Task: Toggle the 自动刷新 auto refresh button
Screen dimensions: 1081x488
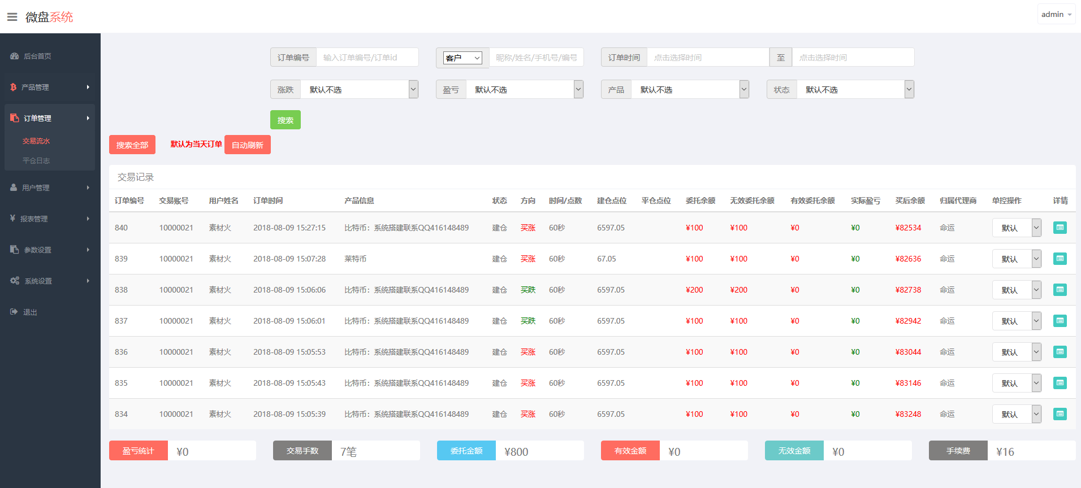Action: (x=247, y=145)
